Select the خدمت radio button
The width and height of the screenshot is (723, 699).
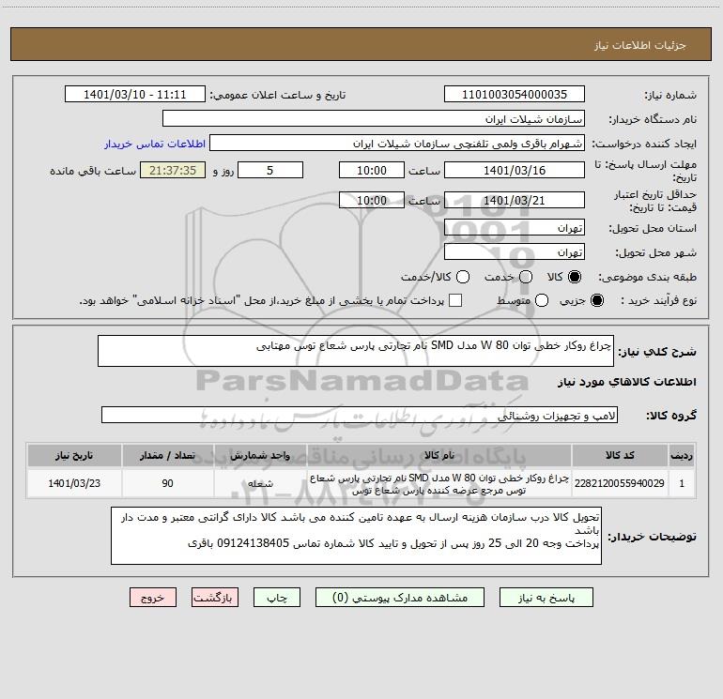click(526, 277)
